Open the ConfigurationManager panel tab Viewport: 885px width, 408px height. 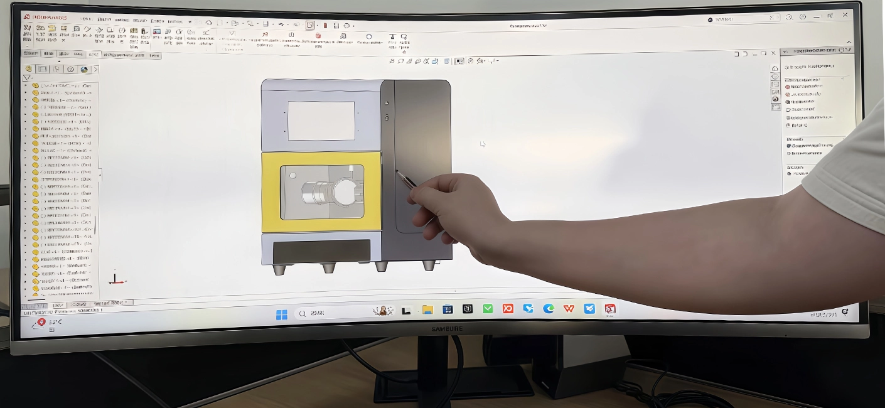pyautogui.click(x=56, y=69)
